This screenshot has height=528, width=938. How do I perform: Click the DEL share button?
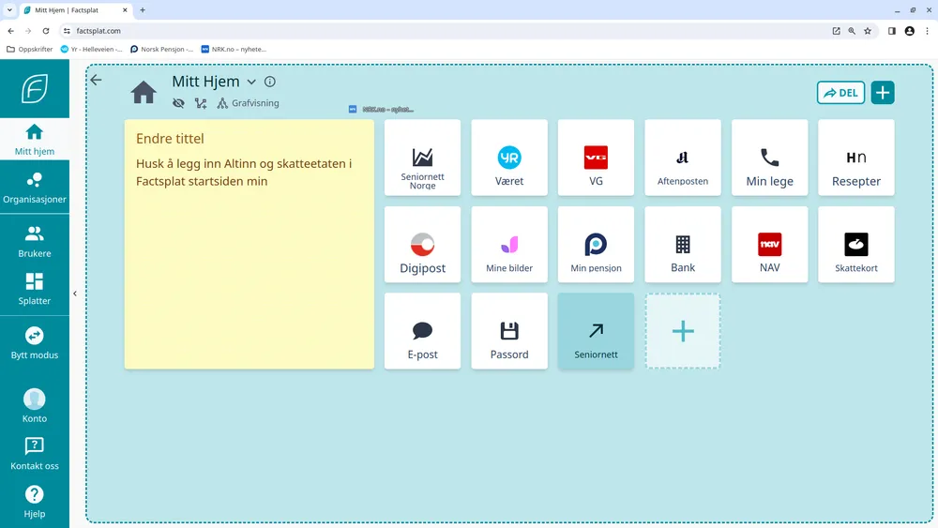(840, 92)
